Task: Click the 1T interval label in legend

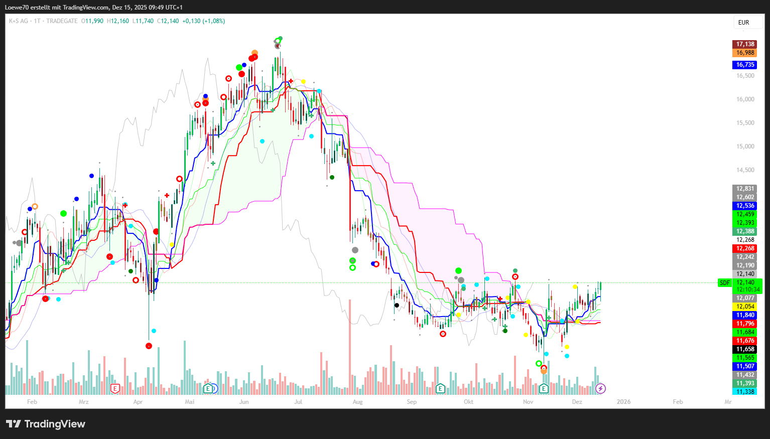Action: coord(37,21)
